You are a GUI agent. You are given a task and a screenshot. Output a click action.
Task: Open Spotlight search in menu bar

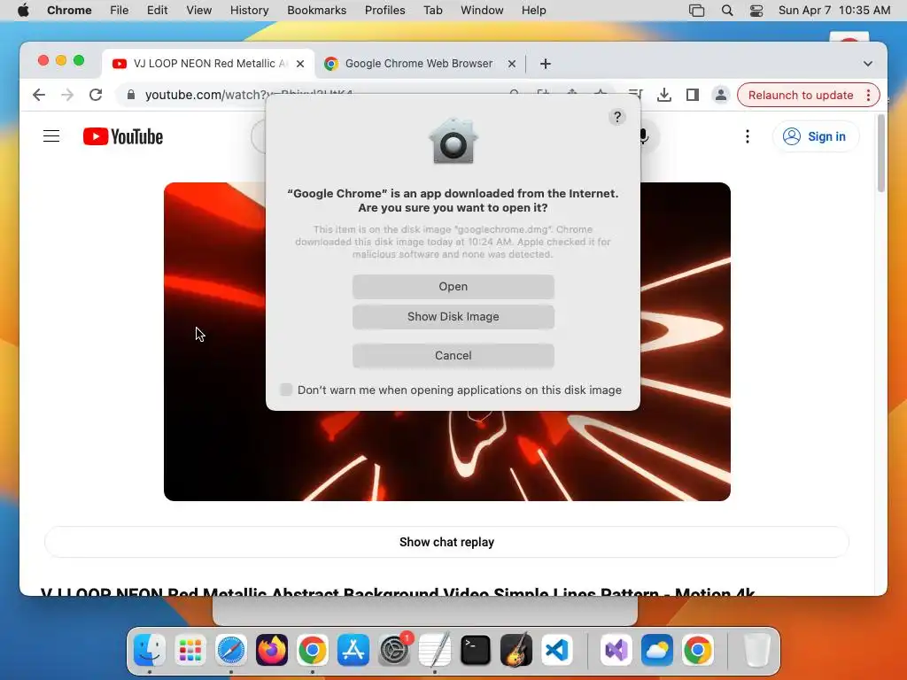(x=727, y=11)
